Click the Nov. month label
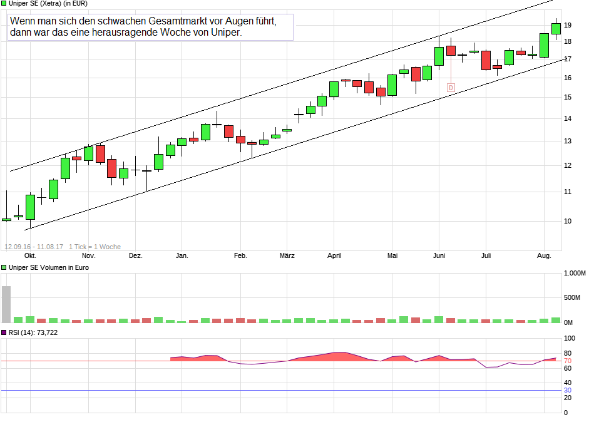 pos(89,256)
